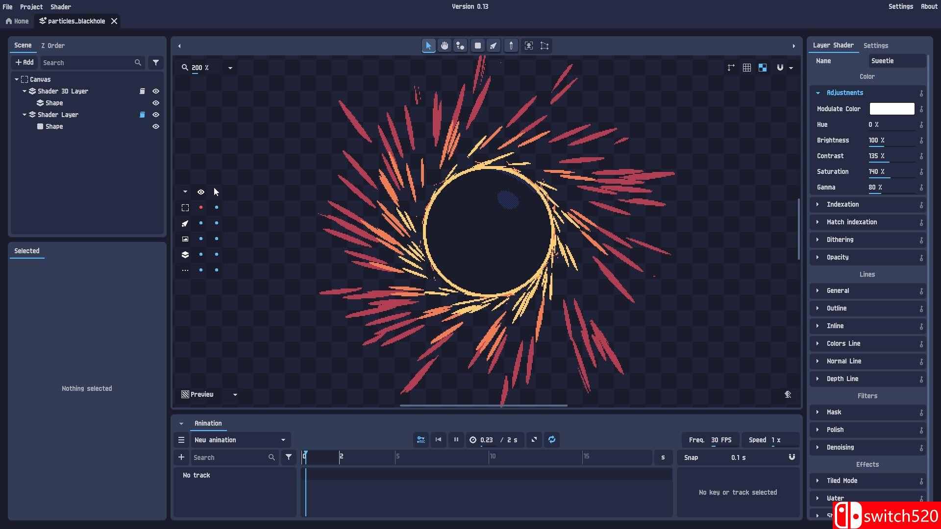This screenshot has width=941, height=529.
Task: Expand the Dithering section
Action: pos(840,240)
